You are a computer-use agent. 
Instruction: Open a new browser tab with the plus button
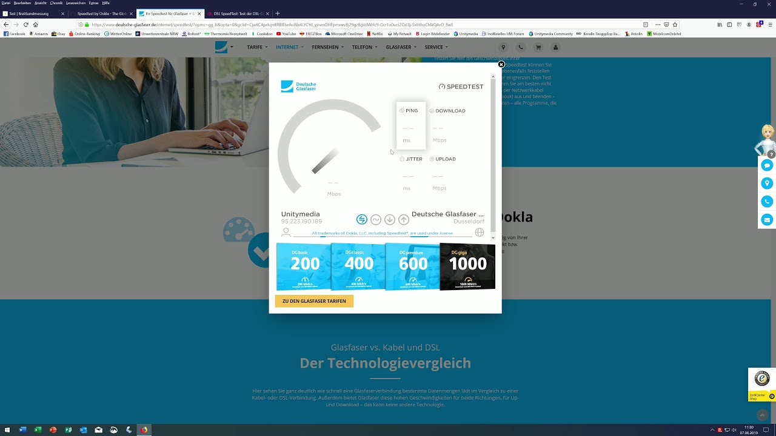(278, 13)
